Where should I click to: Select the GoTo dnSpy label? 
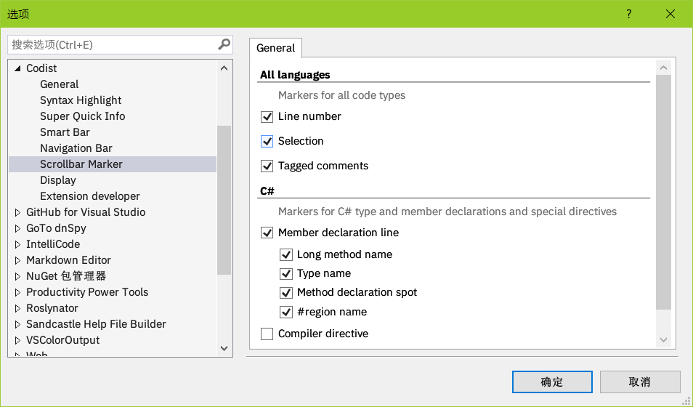pyautogui.click(x=56, y=228)
